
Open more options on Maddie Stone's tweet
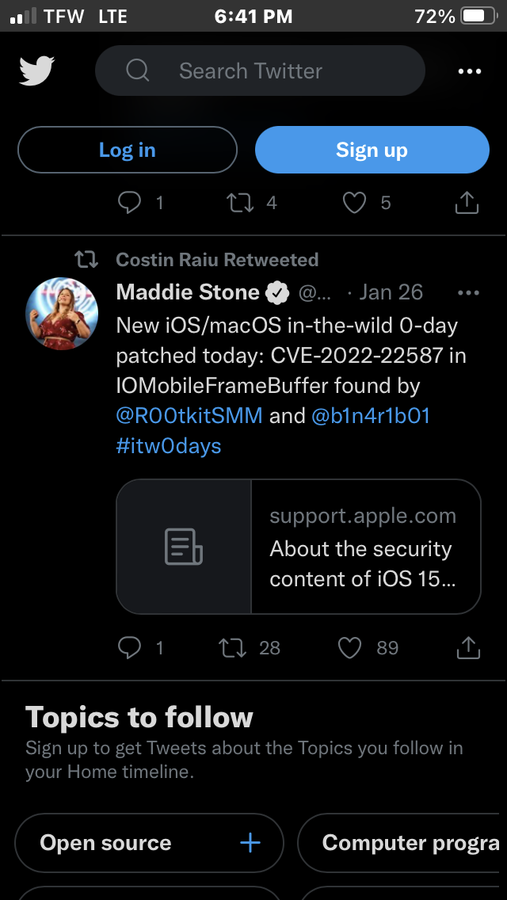[x=469, y=292]
